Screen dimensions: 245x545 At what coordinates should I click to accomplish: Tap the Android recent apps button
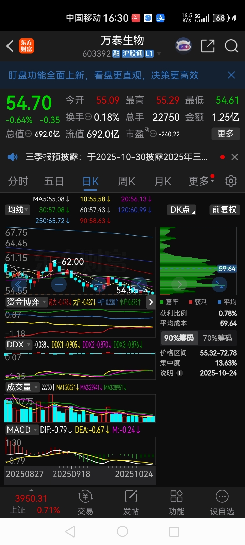174,531
